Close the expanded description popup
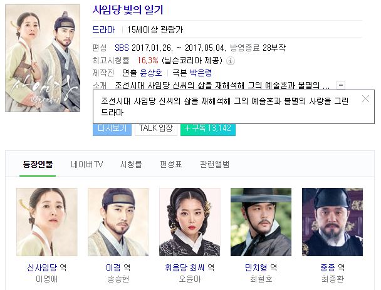The height and width of the screenshot is (290, 381). coord(365,99)
